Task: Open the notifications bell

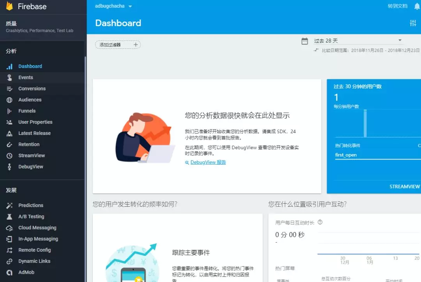Action: click(417, 6)
